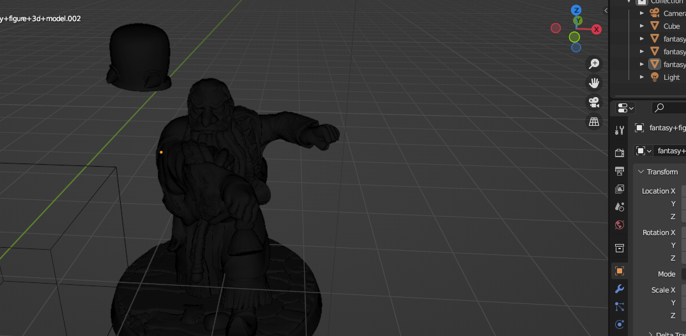Select the Cube label in outliner
This screenshot has width=686, height=336.
tap(671, 26)
